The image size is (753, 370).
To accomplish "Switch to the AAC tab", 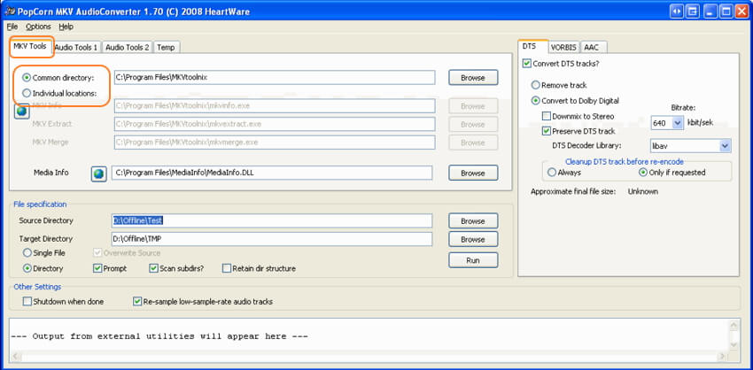I will point(593,47).
